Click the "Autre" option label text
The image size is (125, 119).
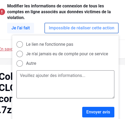[31, 63]
